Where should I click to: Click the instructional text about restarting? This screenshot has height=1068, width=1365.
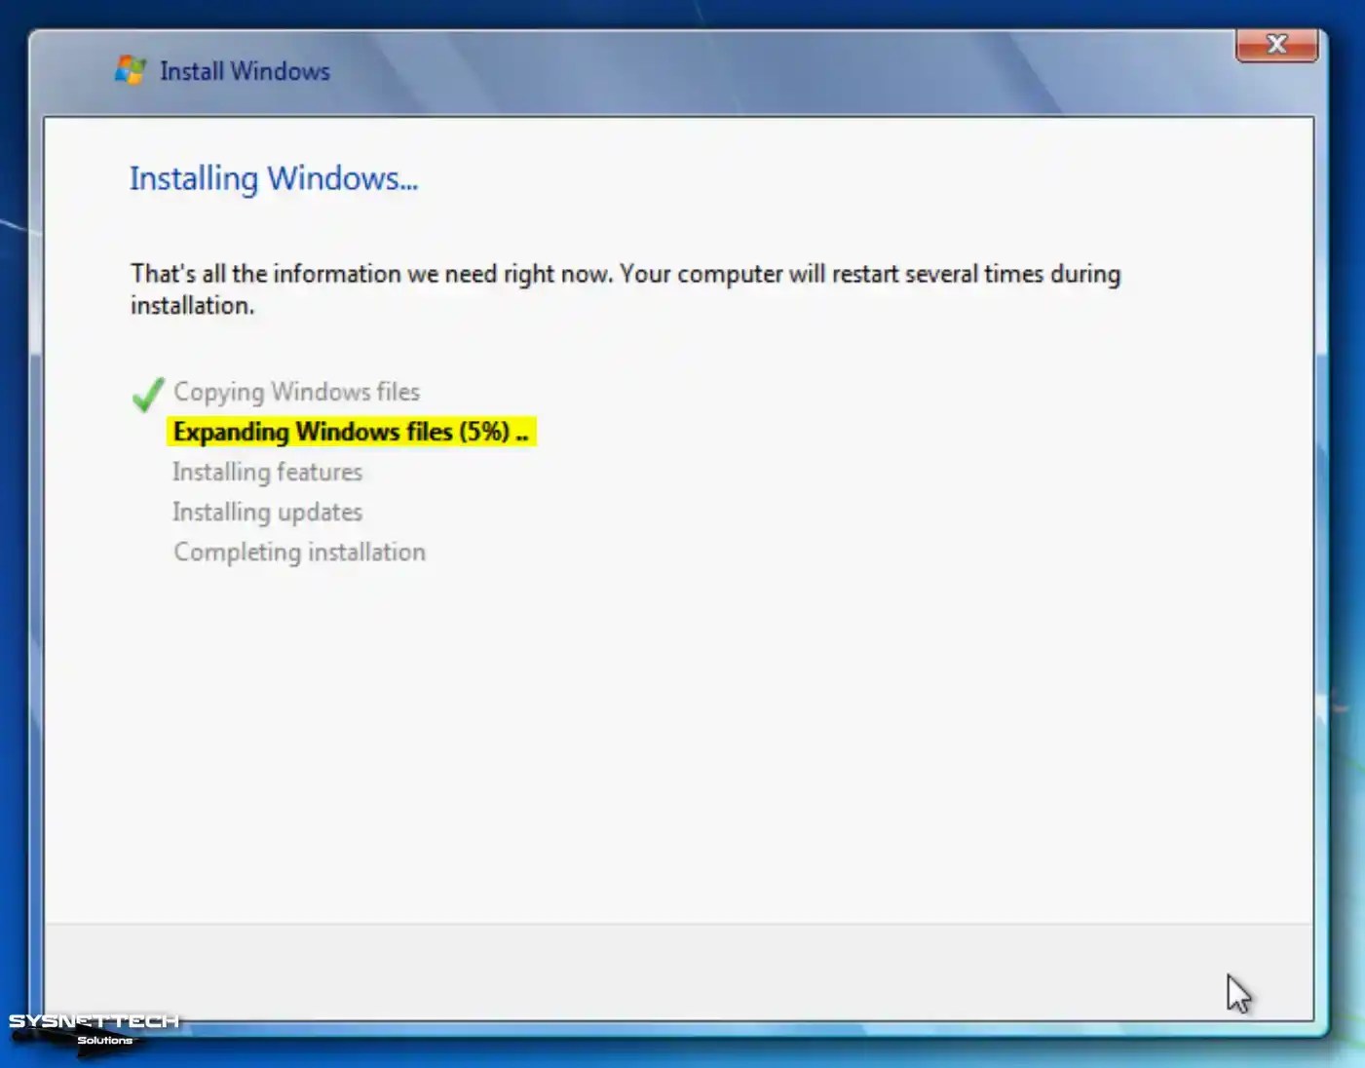625,288
